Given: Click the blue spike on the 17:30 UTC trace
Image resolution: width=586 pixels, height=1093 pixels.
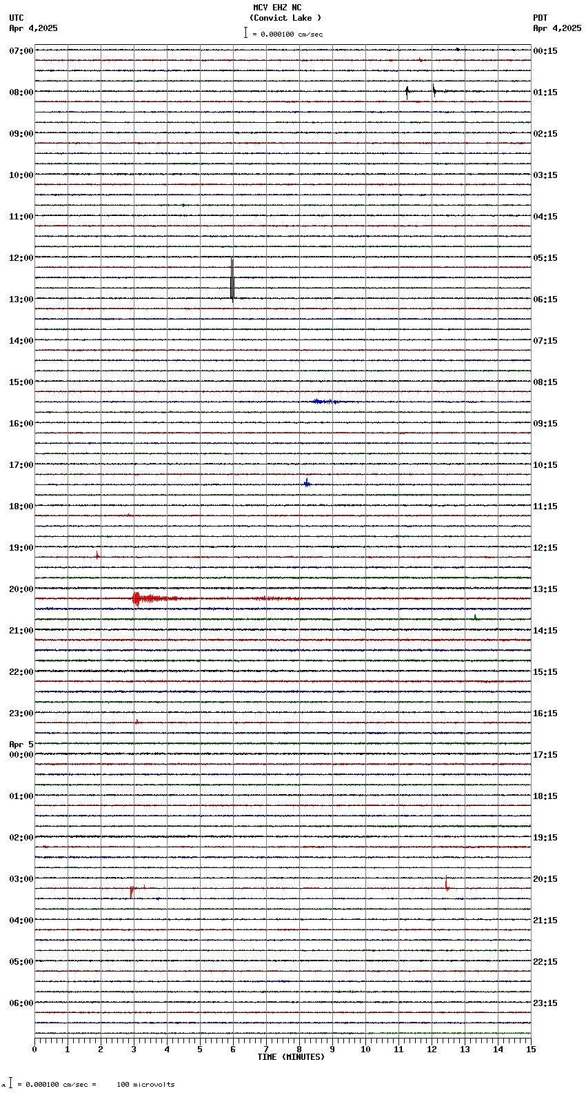Looking at the screenshot, I should coord(307,482).
